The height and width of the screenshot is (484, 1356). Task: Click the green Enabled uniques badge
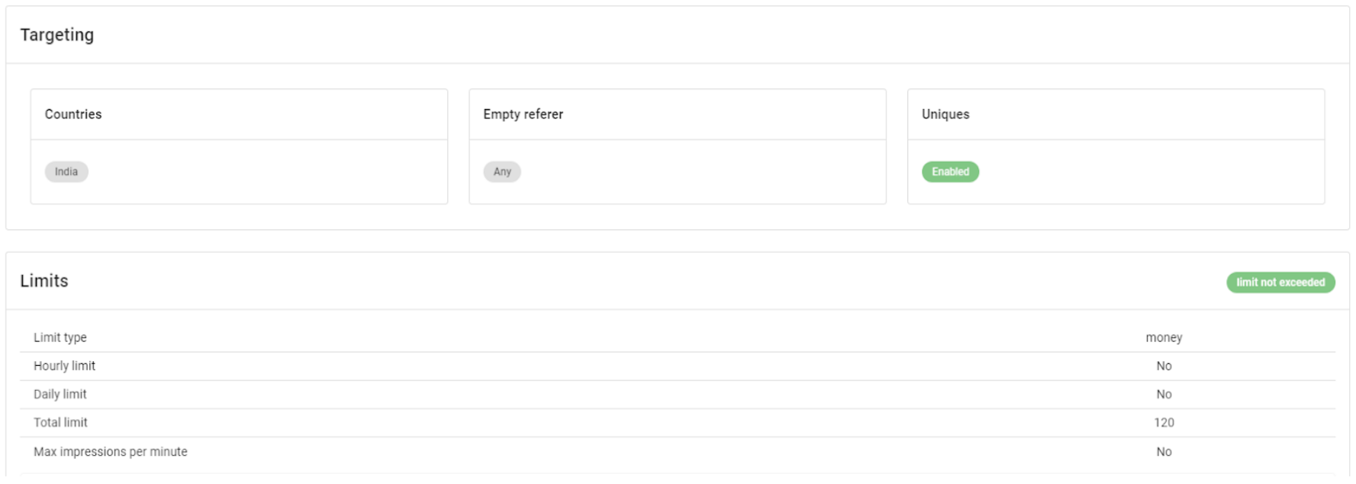click(950, 172)
